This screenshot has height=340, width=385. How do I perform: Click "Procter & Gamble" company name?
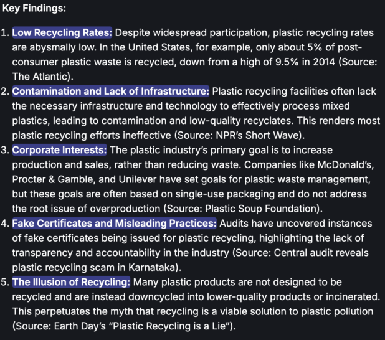pyautogui.click(x=52, y=181)
